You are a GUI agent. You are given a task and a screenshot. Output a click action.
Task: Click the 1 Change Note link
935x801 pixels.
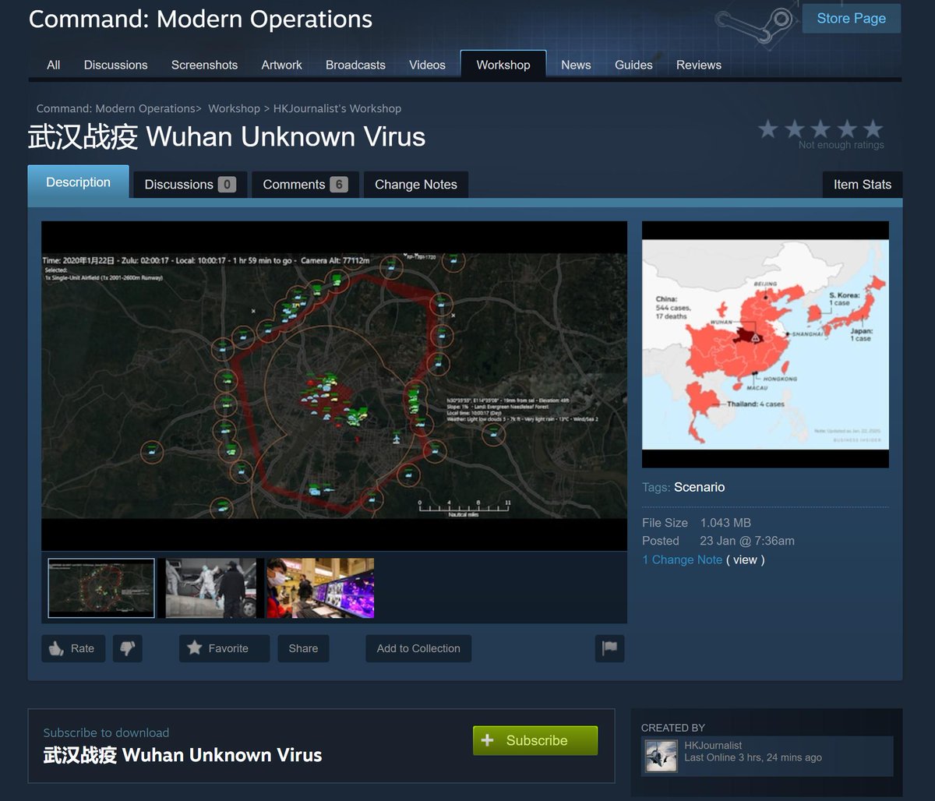pos(683,559)
